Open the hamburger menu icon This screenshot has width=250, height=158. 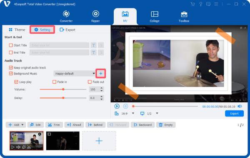click(216, 4)
